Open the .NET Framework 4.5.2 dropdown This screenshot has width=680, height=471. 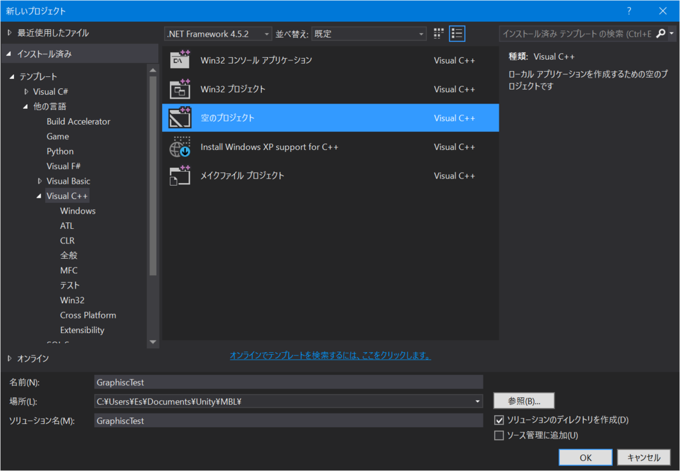[218, 34]
